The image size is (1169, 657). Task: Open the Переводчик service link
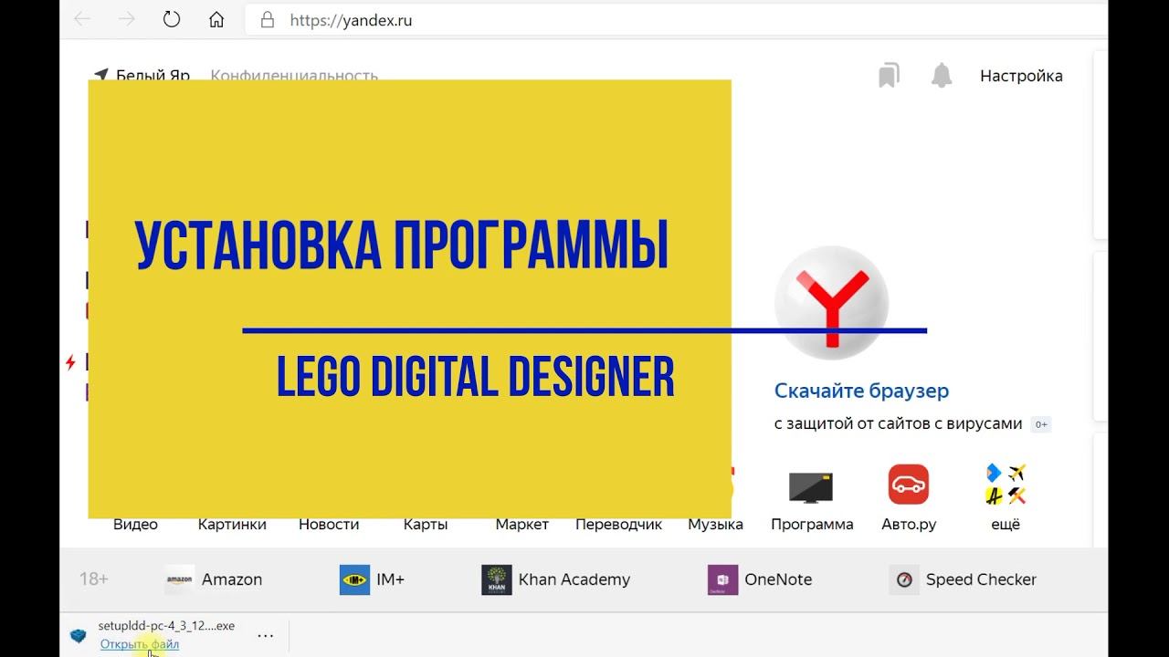pyautogui.click(x=618, y=525)
